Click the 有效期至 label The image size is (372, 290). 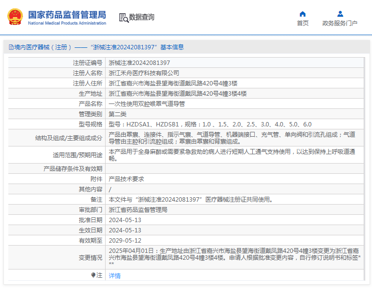click(x=90, y=240)
